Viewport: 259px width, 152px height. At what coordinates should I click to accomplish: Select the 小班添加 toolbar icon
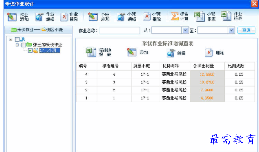click(93, 17)
